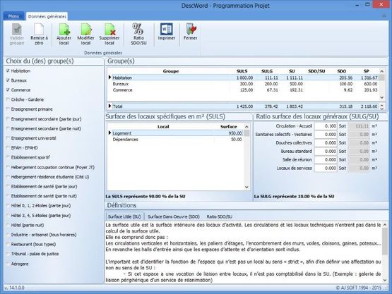Click Fermer icon
This screenshot has width=392, height=294.
pyautogui.click(x=191, y=32)
